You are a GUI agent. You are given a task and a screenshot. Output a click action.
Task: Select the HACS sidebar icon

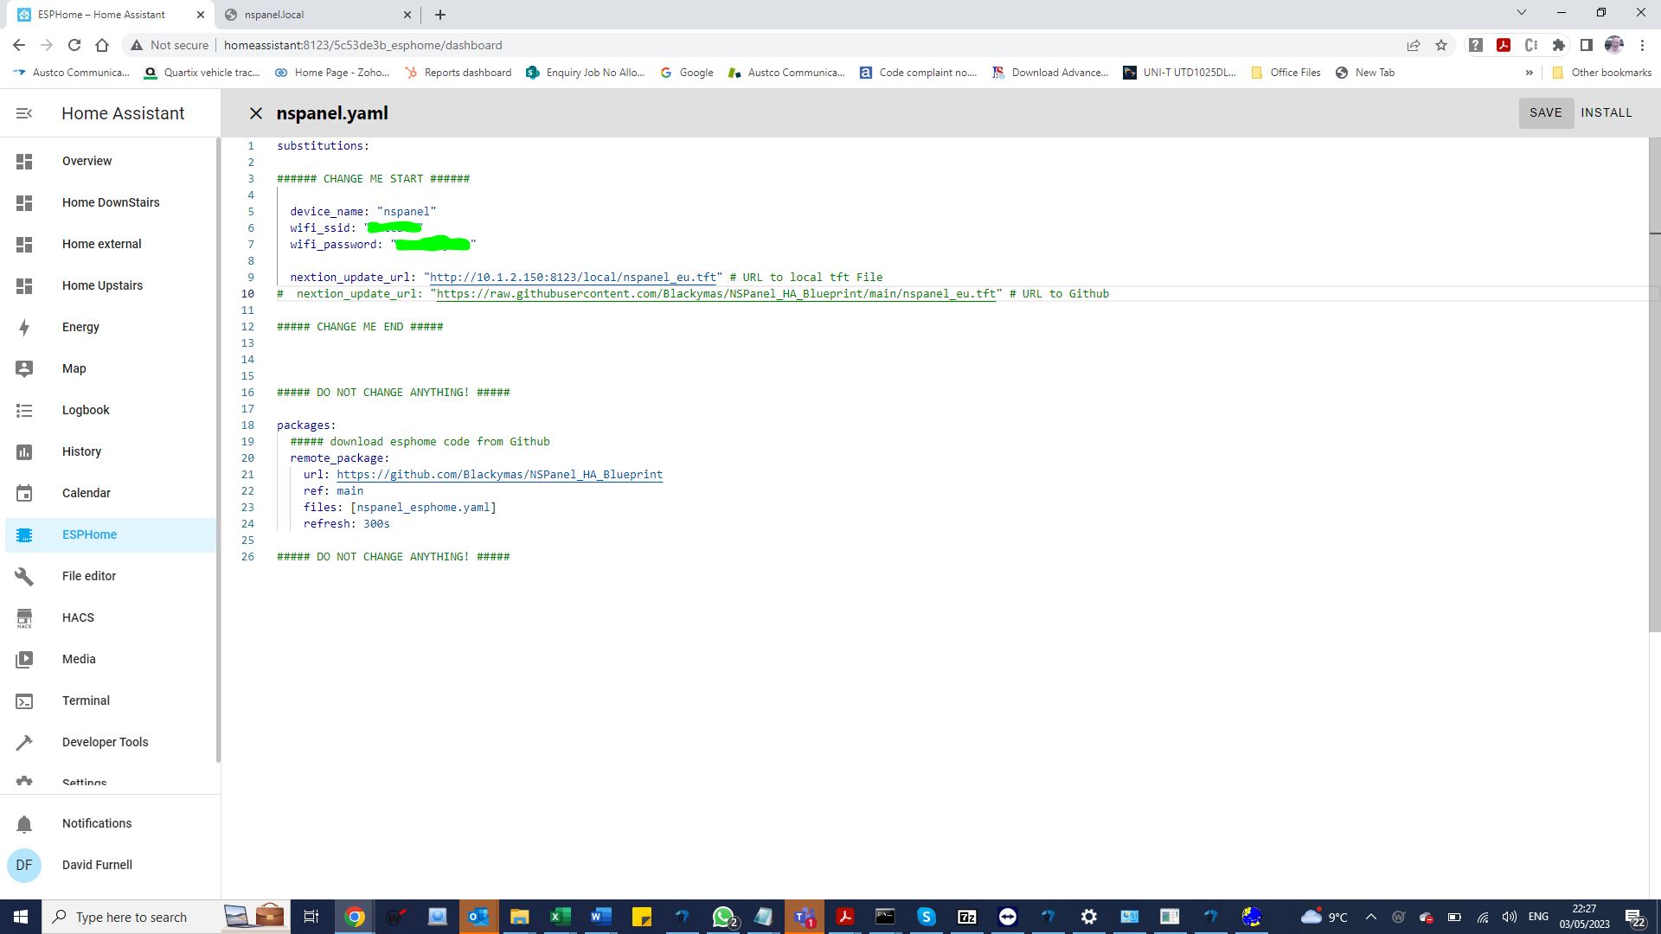24,617
